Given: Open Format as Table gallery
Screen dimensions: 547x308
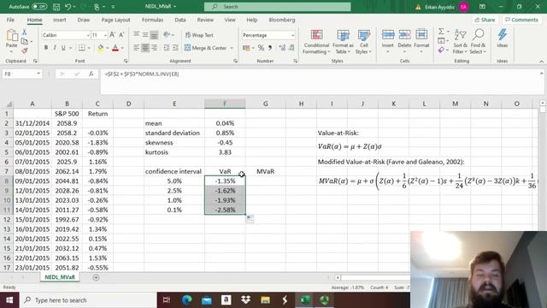Looking at the screenshot, I should pos(343,42).
